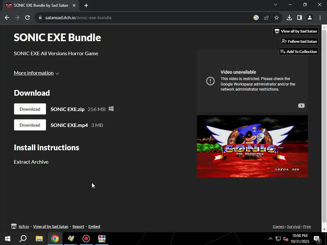Open the Sonic title screen screenshot
327x245 pixels.
pyautogui.click(x=252, y=146)
